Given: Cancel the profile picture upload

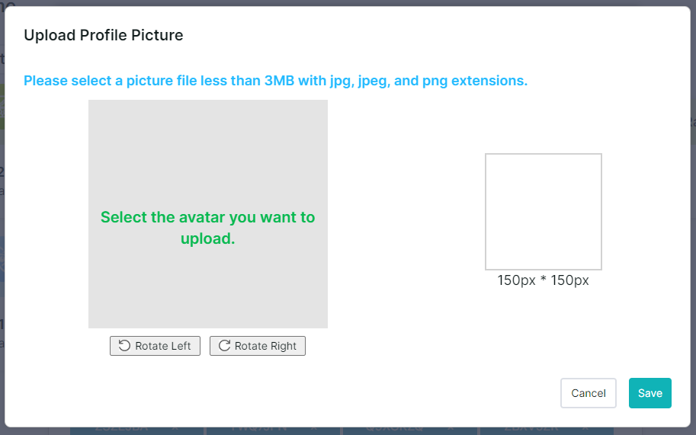Looking at the screenshot, I should [x=589, y=393].
